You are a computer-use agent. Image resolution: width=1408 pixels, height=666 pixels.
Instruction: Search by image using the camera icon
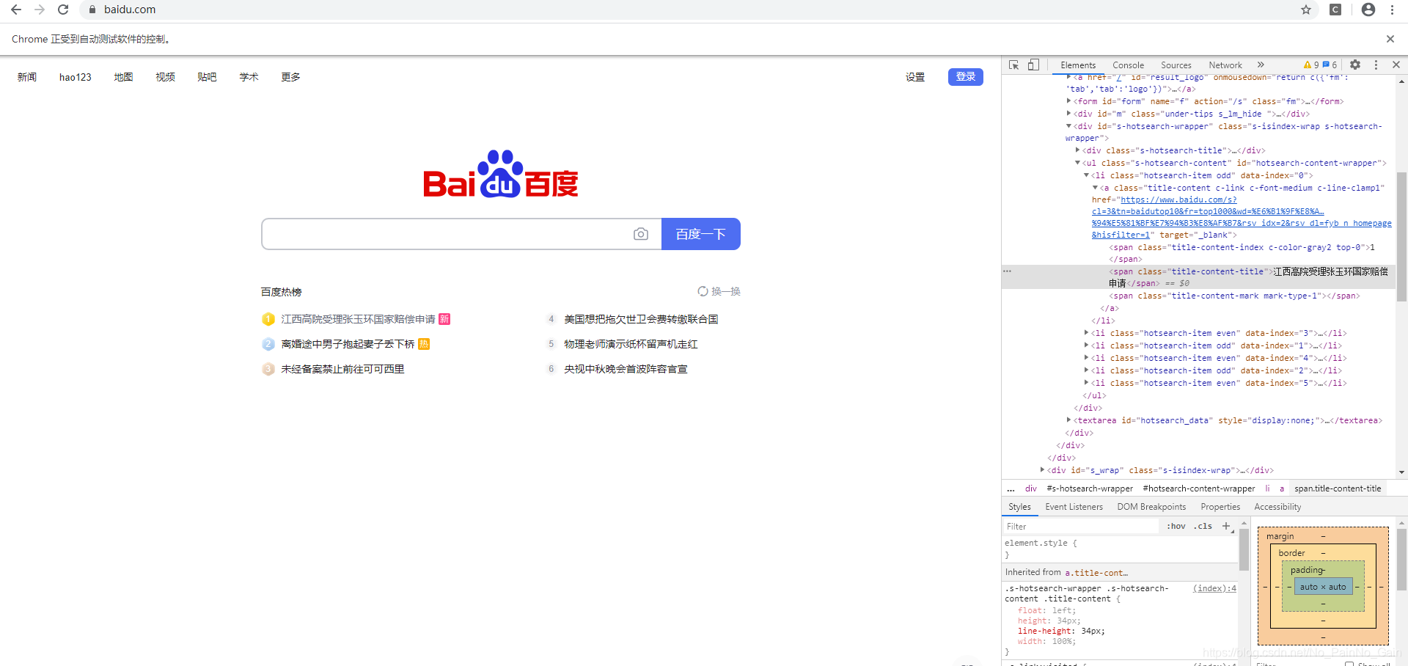click(641, 234)
